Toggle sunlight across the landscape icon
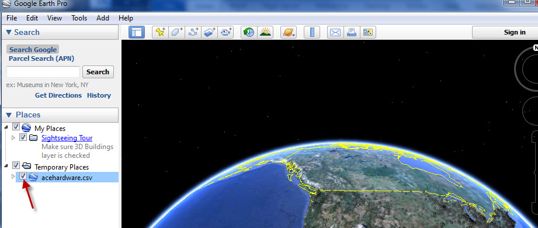Screen dimensions: 538x228 click(265, 32)
